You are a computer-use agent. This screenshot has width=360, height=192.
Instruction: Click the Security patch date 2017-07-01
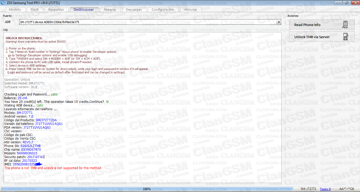point(36,157)
